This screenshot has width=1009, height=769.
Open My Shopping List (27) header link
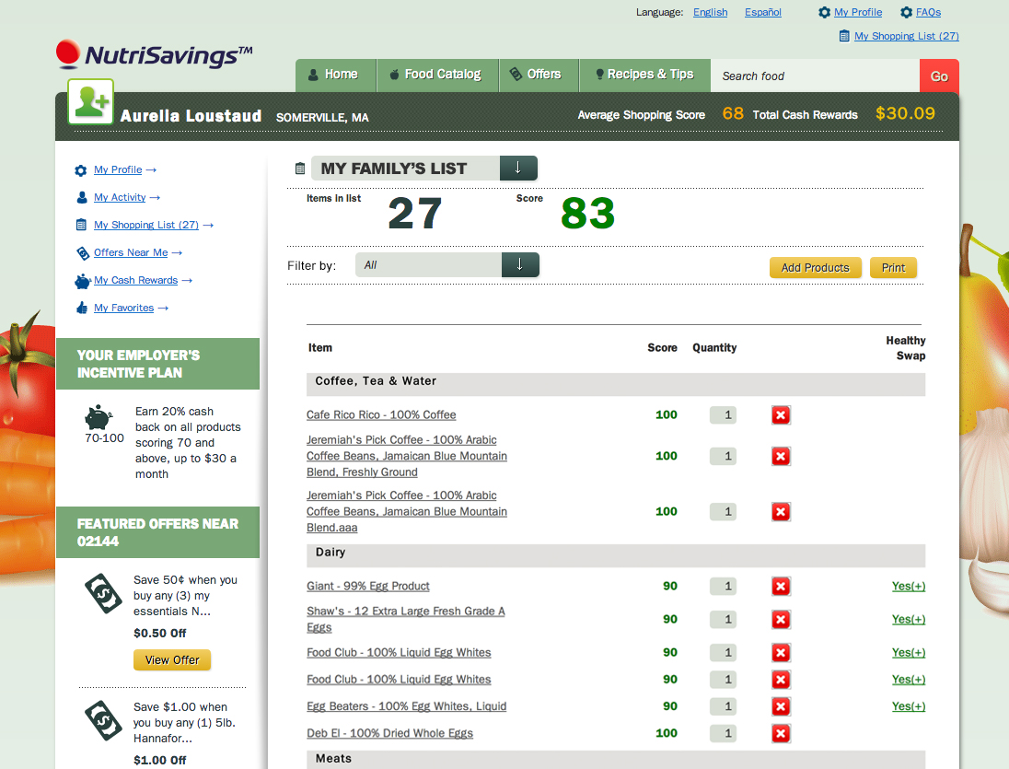906,36
